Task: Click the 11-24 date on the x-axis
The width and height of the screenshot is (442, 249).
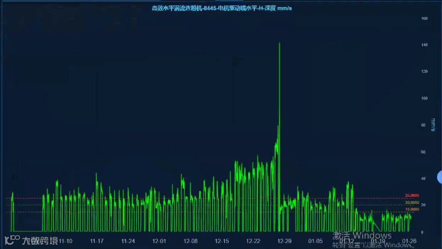Action: pos(128,241)
